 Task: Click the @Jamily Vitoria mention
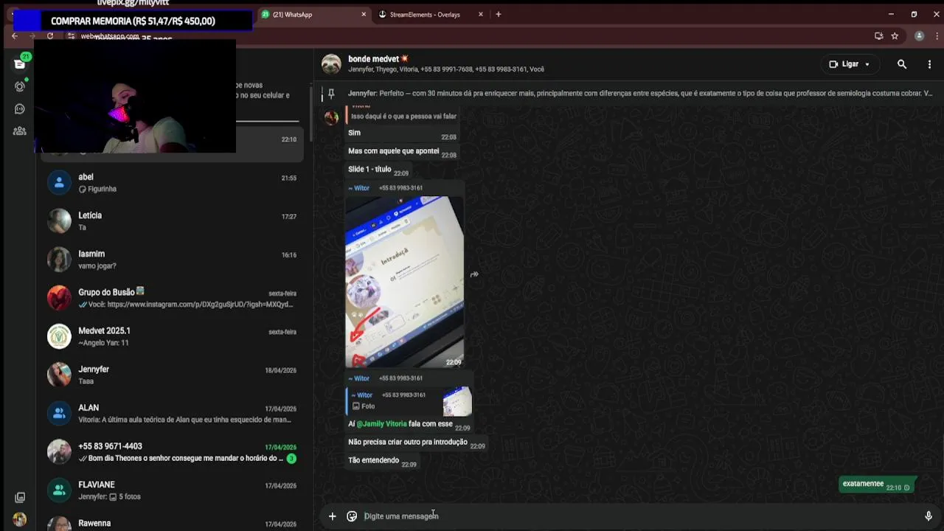coord(381,424)
